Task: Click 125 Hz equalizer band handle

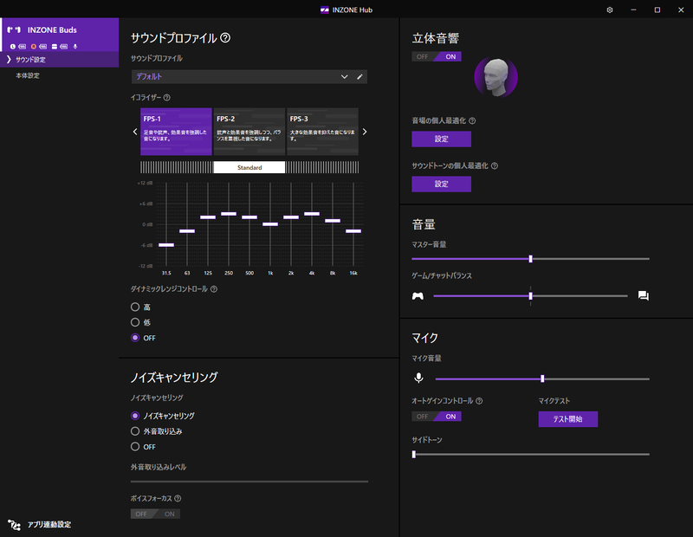Action: click(208, 217)
